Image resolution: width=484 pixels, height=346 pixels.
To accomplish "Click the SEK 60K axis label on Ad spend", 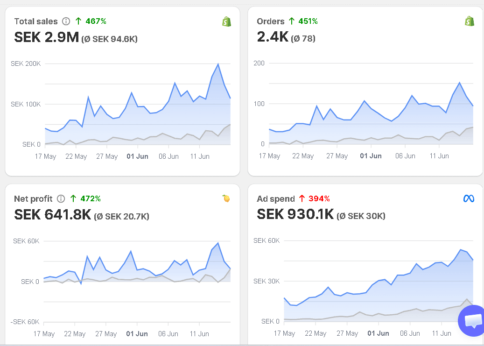I will click(x=267, y=240).
